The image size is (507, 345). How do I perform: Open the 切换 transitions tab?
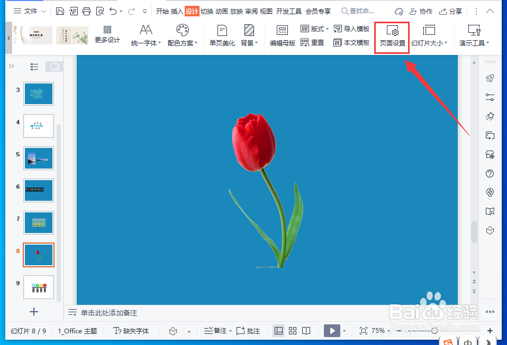point(207,11)
